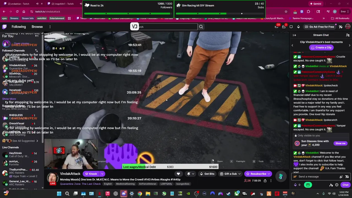Select the English tag
This screenshot has width=352, height=198.
(x=108, y=184)
